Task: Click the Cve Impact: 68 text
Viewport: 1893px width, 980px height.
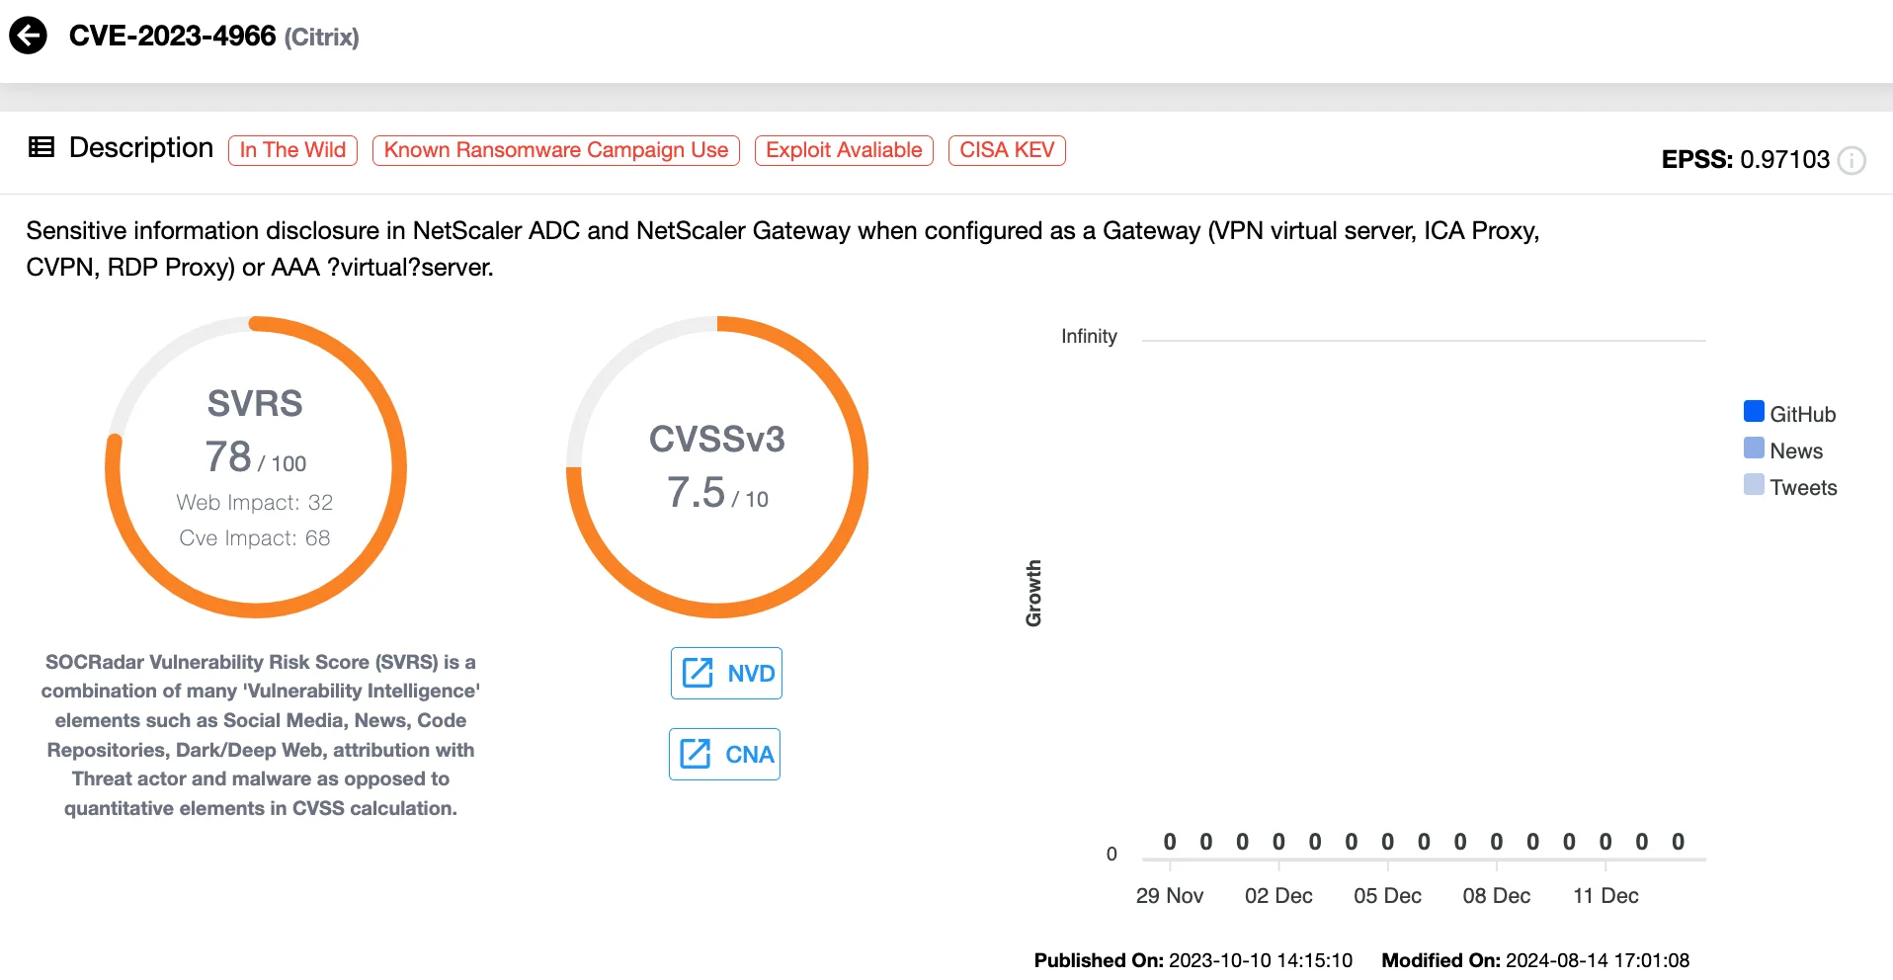Action: [255, 538]
